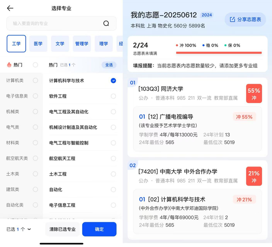This screenshot has width=272, height=247.
Task: Tap the 冲 100% legend item
Action: pyautogui.click(x=186, y=45)
